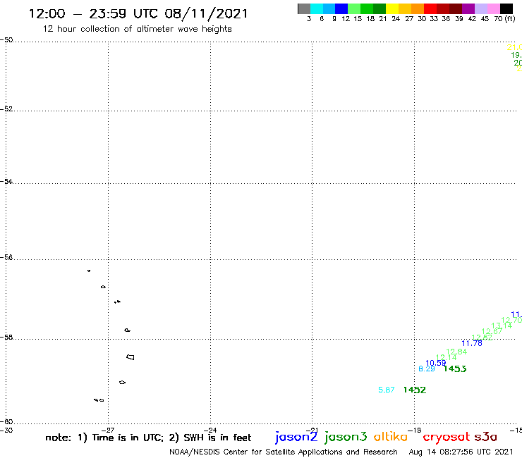Select the '12.14' wave height value
Image resolution: width=522 pixels, height=458 pixels.
[x=446, y=357]
